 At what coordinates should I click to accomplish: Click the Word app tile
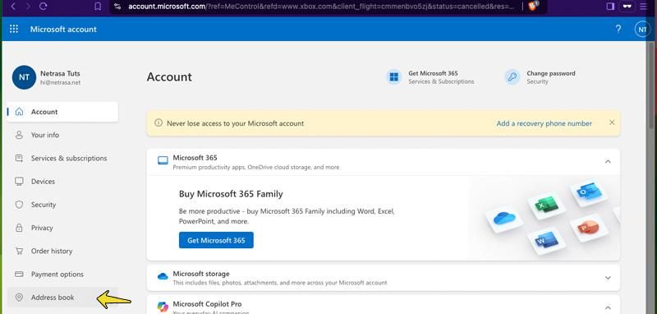click(546, 240)
